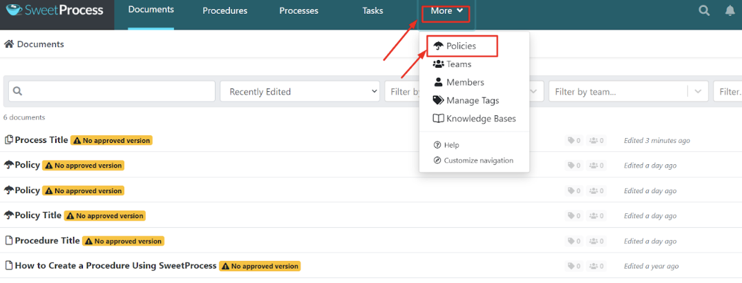Click the Teams group icon in menu

[x=438, y=64]
